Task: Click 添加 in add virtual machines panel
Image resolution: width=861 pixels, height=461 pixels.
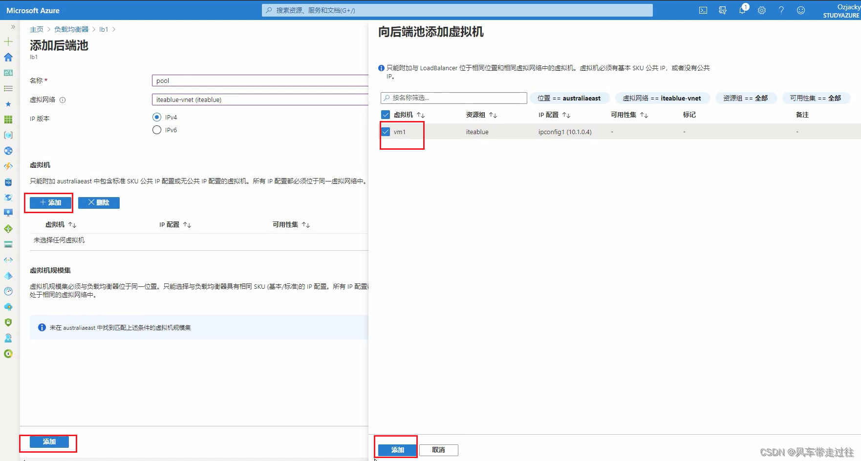Action: tap(398, 450)
